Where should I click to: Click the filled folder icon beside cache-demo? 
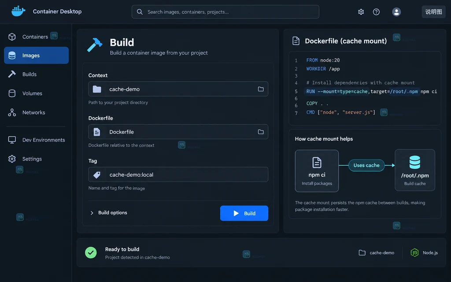(97, 89)
